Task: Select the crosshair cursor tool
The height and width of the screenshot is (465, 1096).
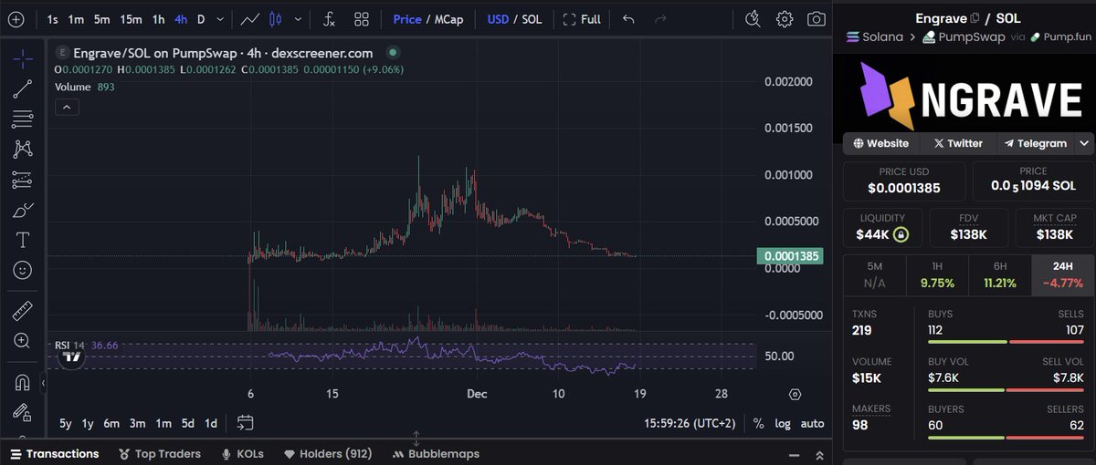Action: 23,58
